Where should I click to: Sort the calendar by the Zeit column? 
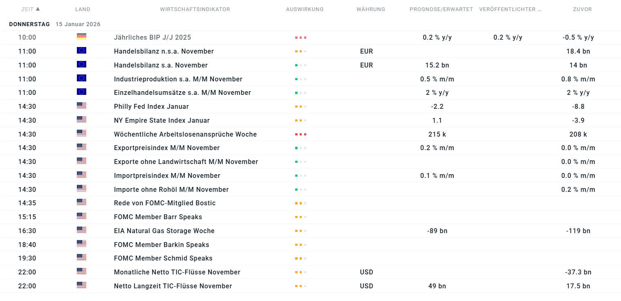click(27, 9)
